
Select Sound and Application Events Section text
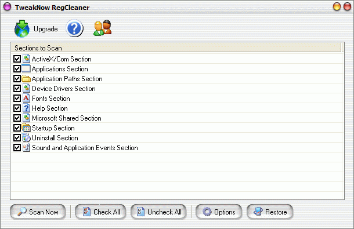tap(85, 148)
